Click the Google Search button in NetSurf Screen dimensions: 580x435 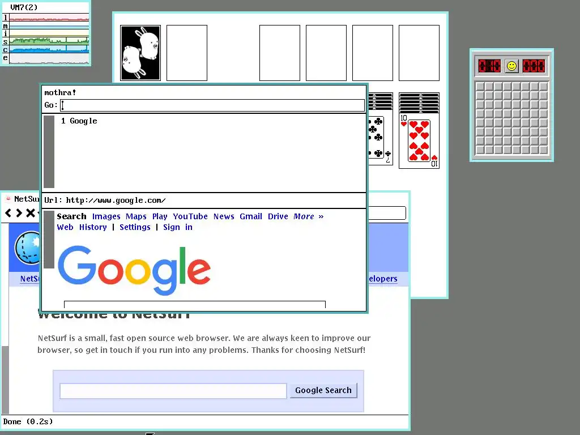coord(323,390)
